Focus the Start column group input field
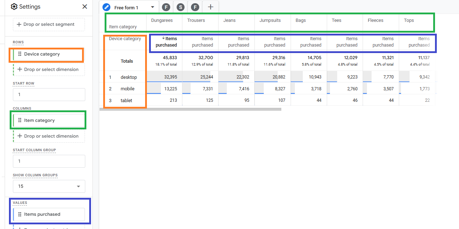This screenshot has height=229, width=459. coord(49,161)
